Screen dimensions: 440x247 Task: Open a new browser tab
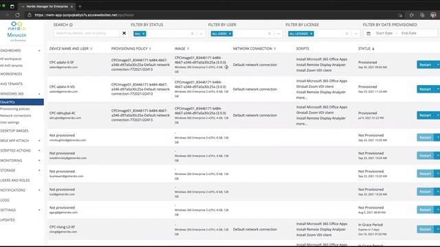[x=80, y=6]
